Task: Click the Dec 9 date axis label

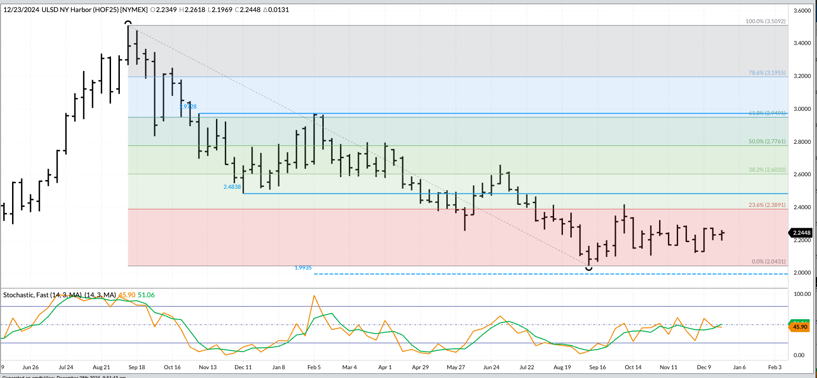Action: [x=704, y=367]
